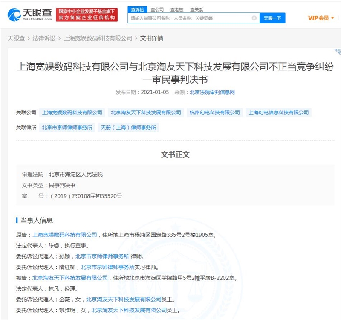Open plaintiff 上海宽娱数码科技有限公司 link
This screenshot has width=341, height=320.
65,234
